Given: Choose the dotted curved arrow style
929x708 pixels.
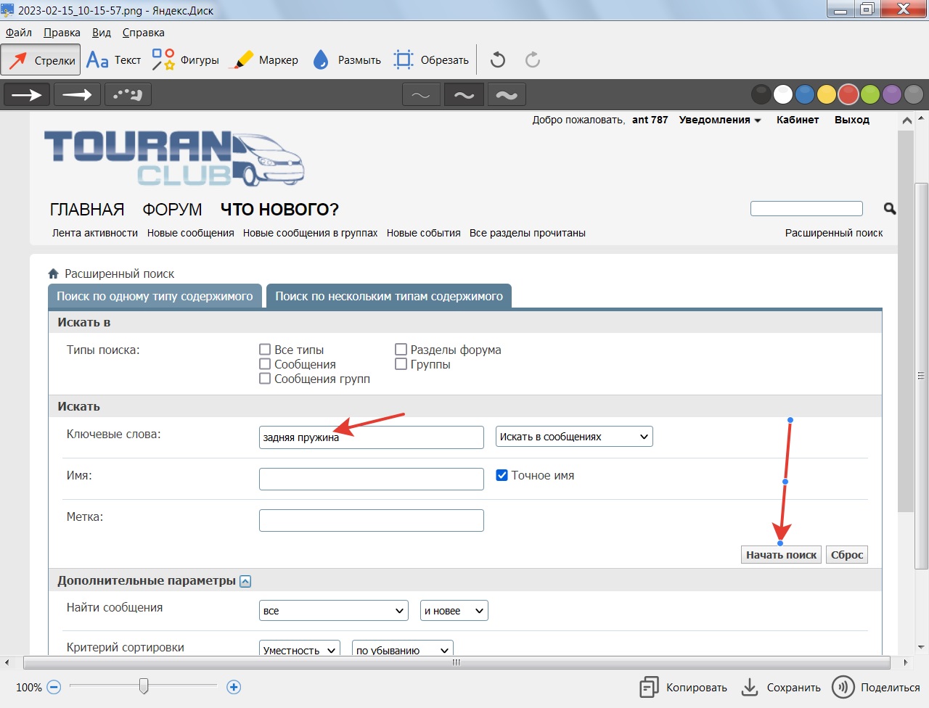Looking at the screenshot, I should (x=128, y=94).
